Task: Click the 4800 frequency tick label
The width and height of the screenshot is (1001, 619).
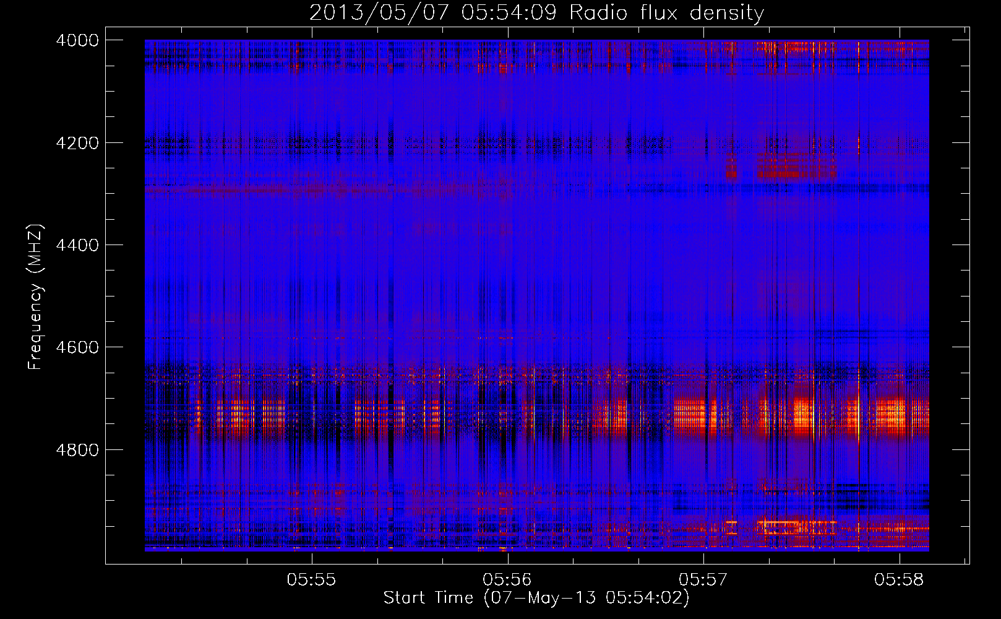Action: coord(77,450)
